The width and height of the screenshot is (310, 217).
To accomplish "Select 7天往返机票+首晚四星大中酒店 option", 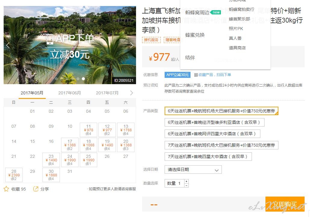I will (x=208, y=157).
